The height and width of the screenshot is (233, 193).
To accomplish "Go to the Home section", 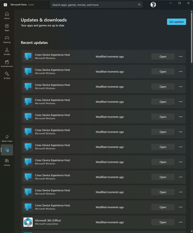I will click(7, 16).
